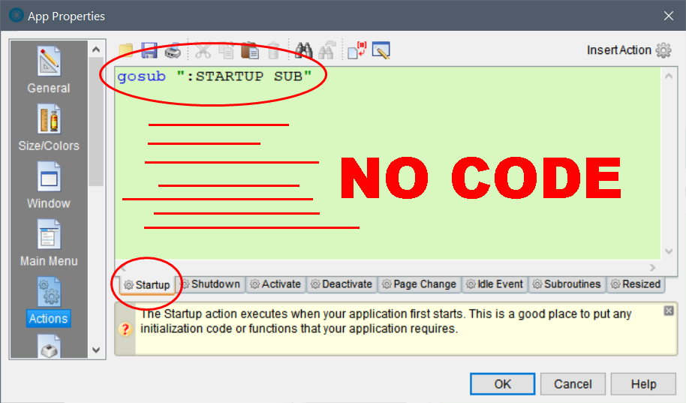Open the General settings category
686x403 pixels.
[49, 70]
